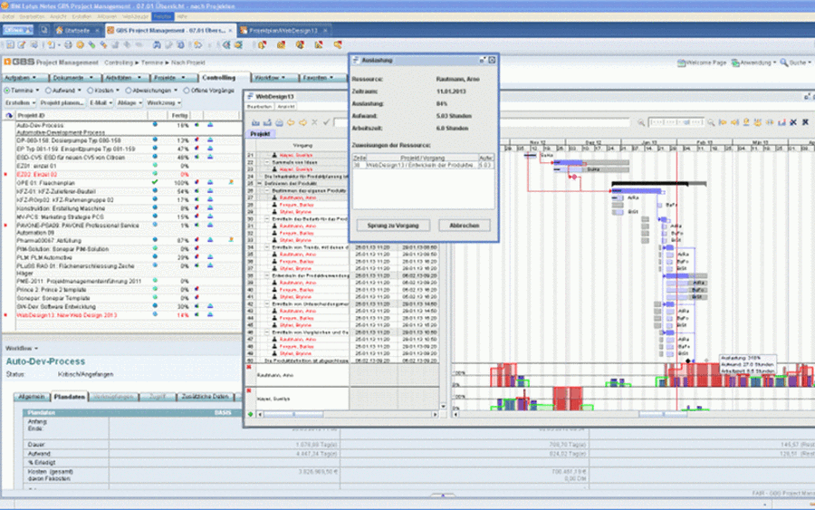Click the resource histogram chart icon in Gantt toolbar

[x=781, y=122]
